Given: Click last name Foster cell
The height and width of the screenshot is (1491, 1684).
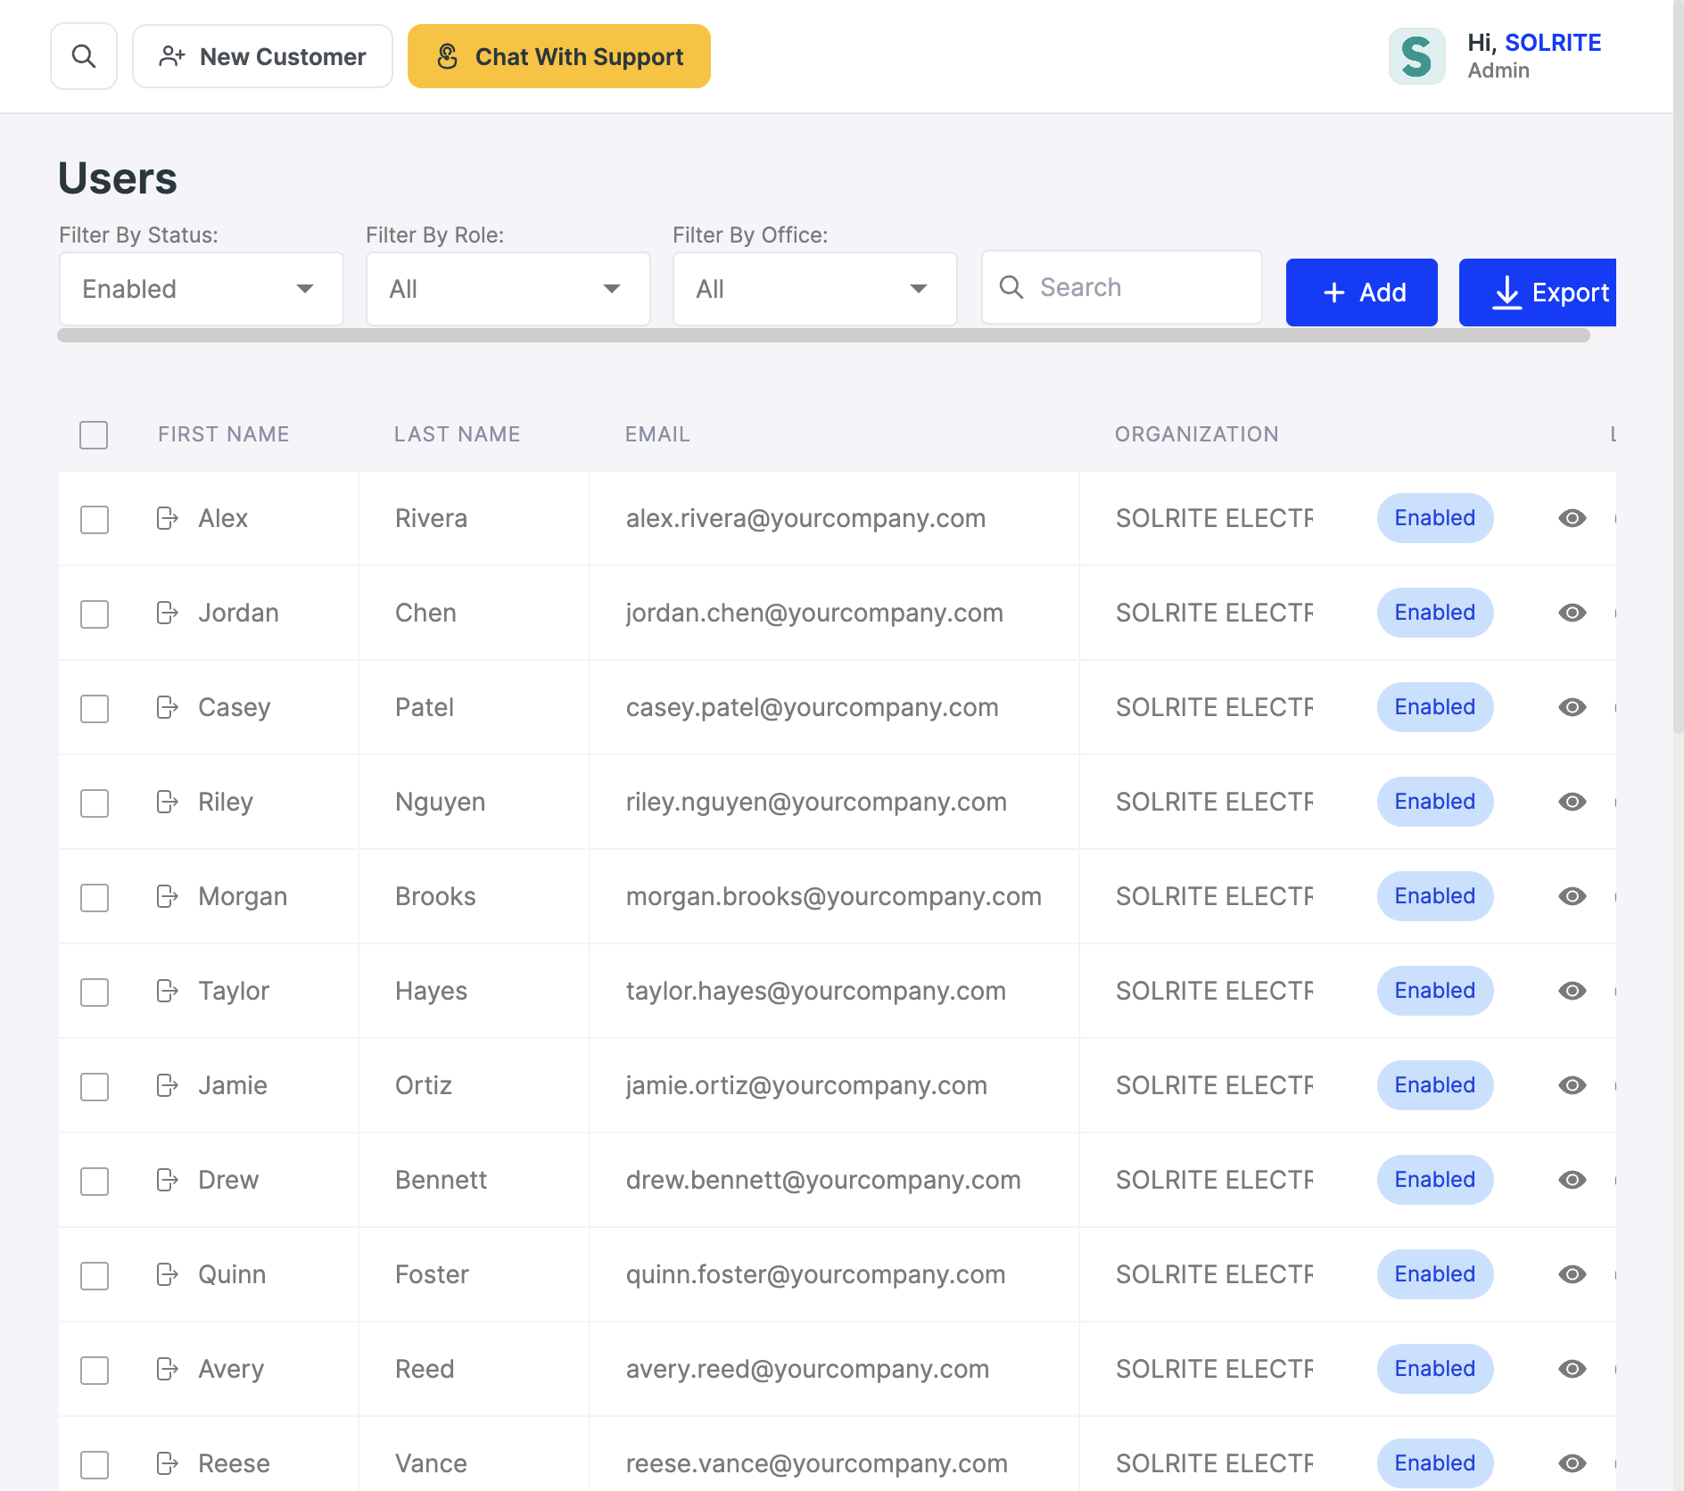Looking at the screenshot, I should pyautogui.click(x=432, y=1274).
